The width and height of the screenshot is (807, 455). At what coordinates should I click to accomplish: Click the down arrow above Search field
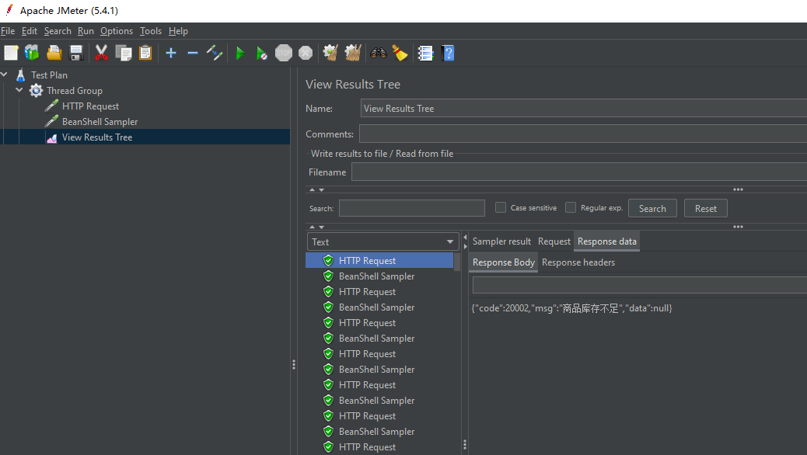click(322, 189)
